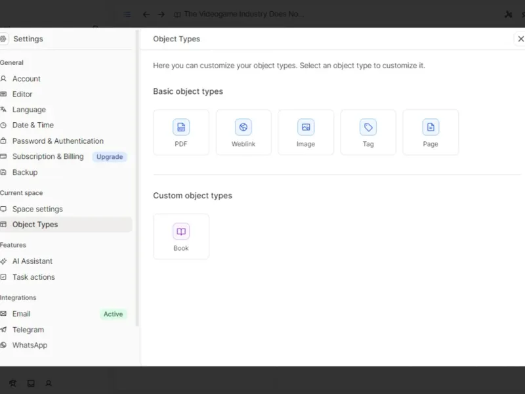525x394 pixels.
Task: Open the user profile icon at bottom
Action: pyautogui.click(x=49, y=383)
